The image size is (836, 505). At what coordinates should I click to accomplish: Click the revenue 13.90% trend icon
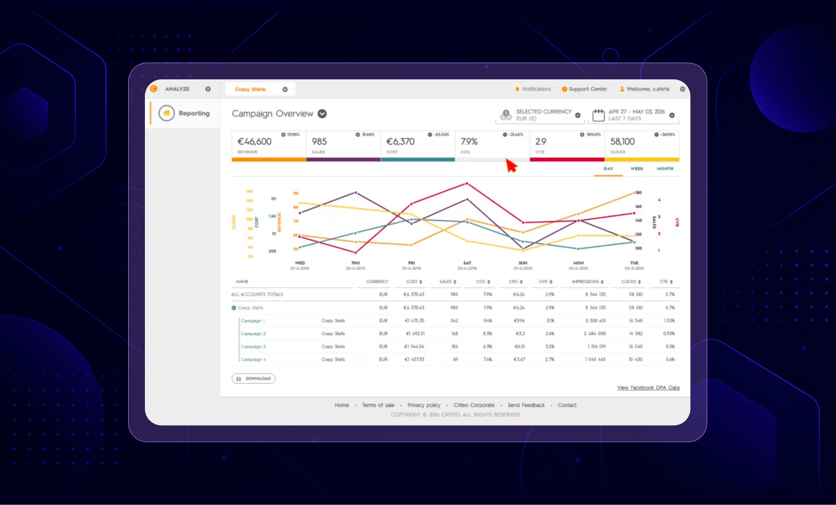tap(283, 135)
